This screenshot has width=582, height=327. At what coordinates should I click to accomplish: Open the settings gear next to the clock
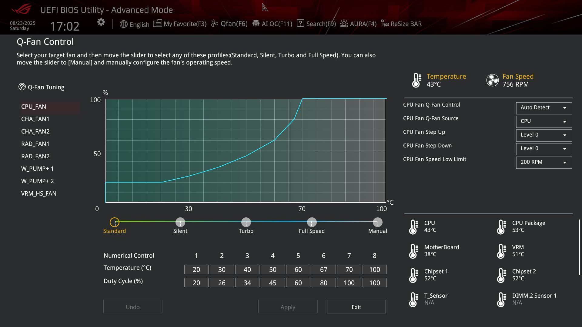tap(101, 22)
